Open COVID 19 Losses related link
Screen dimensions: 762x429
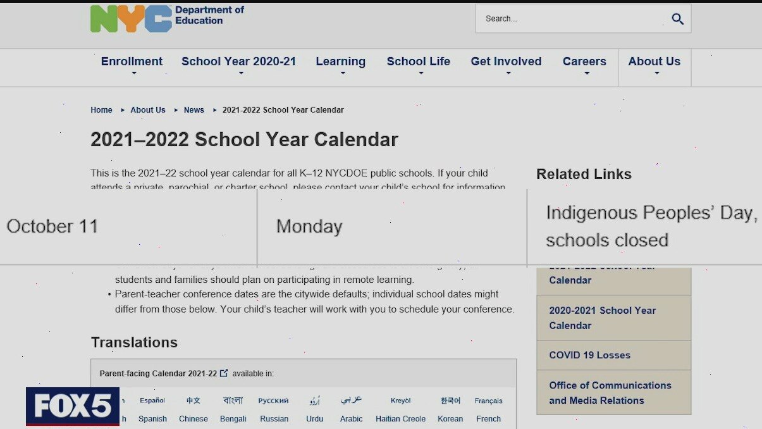pos(589,356)
